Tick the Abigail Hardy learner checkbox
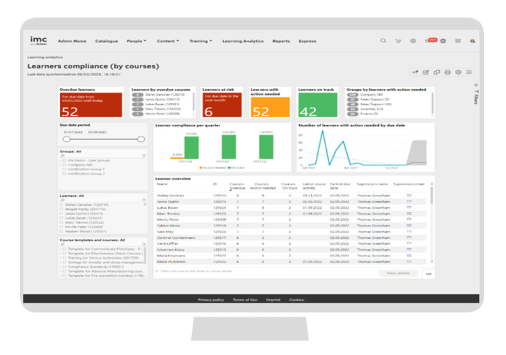 (62, 209)
